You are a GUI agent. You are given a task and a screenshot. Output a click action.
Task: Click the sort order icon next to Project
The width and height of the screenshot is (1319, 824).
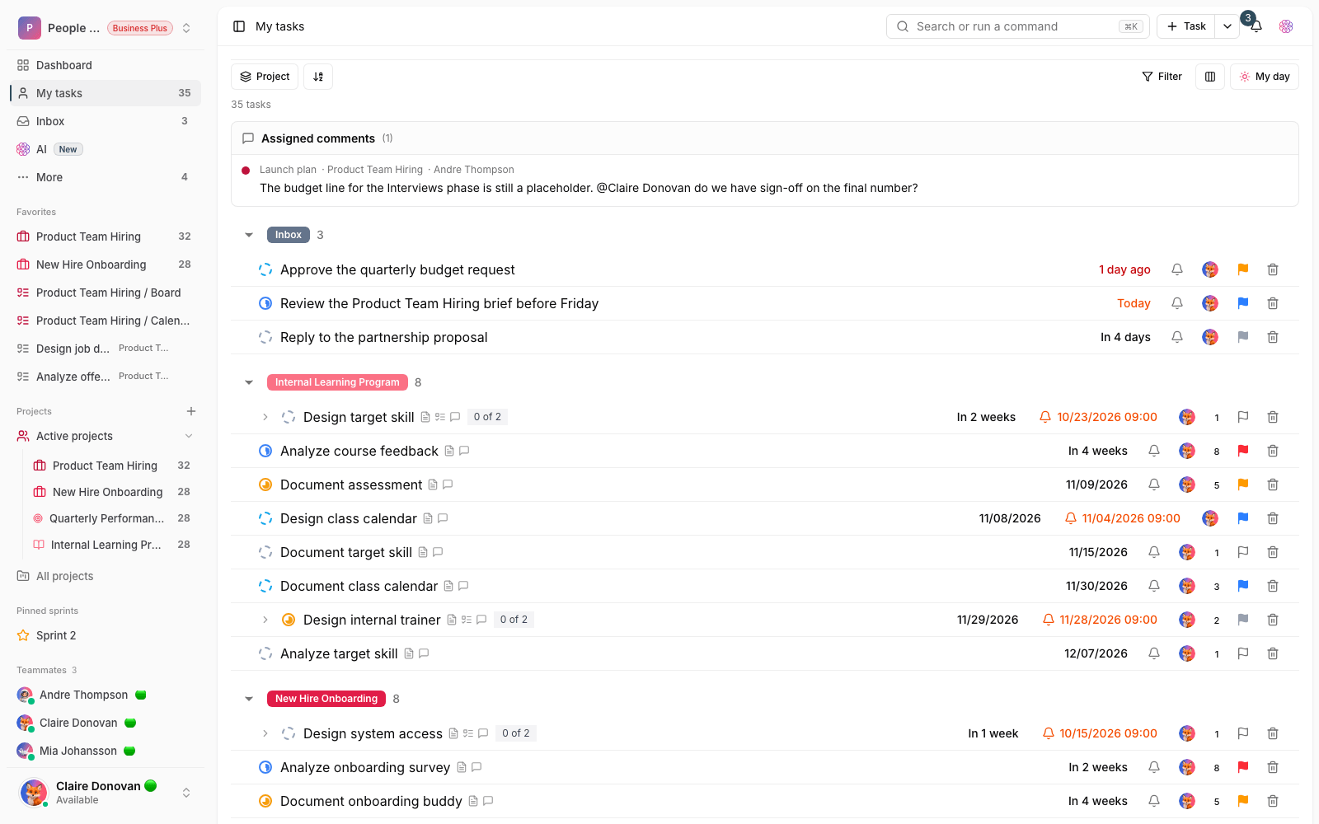pos(318,77)
